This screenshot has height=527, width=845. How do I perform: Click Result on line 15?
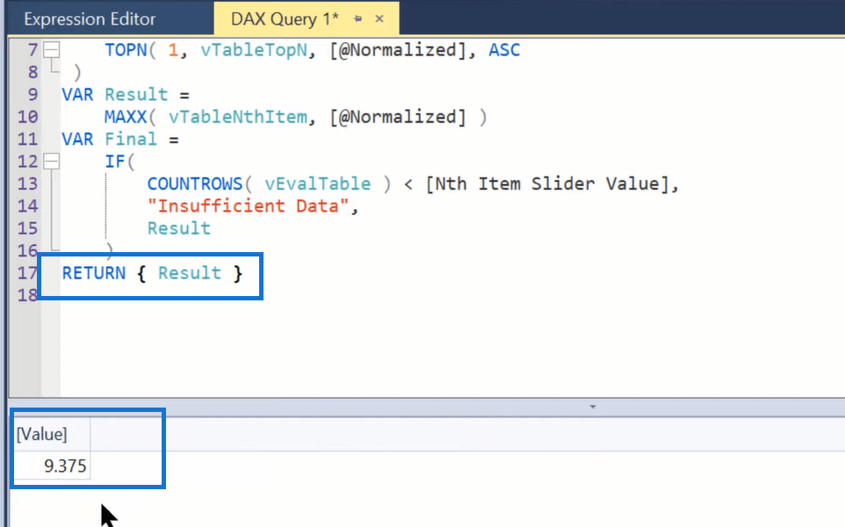pyautogui.click(x=179, y=228)
